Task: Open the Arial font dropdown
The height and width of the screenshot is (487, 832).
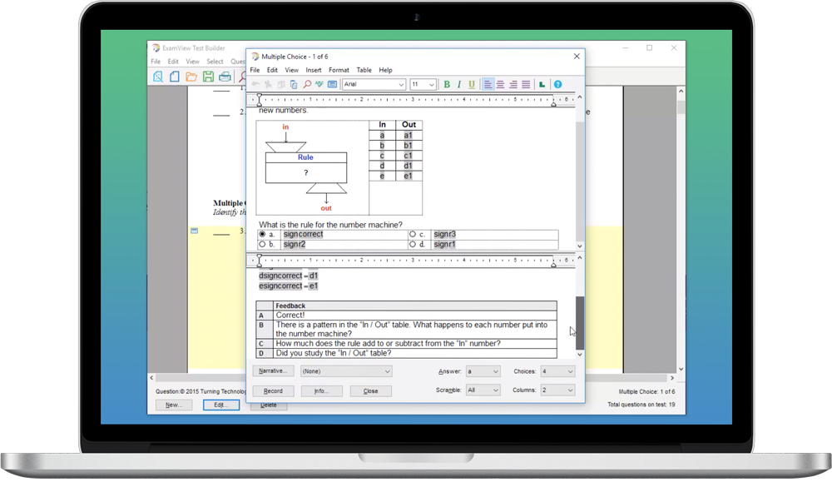Action: coord(374,84)
